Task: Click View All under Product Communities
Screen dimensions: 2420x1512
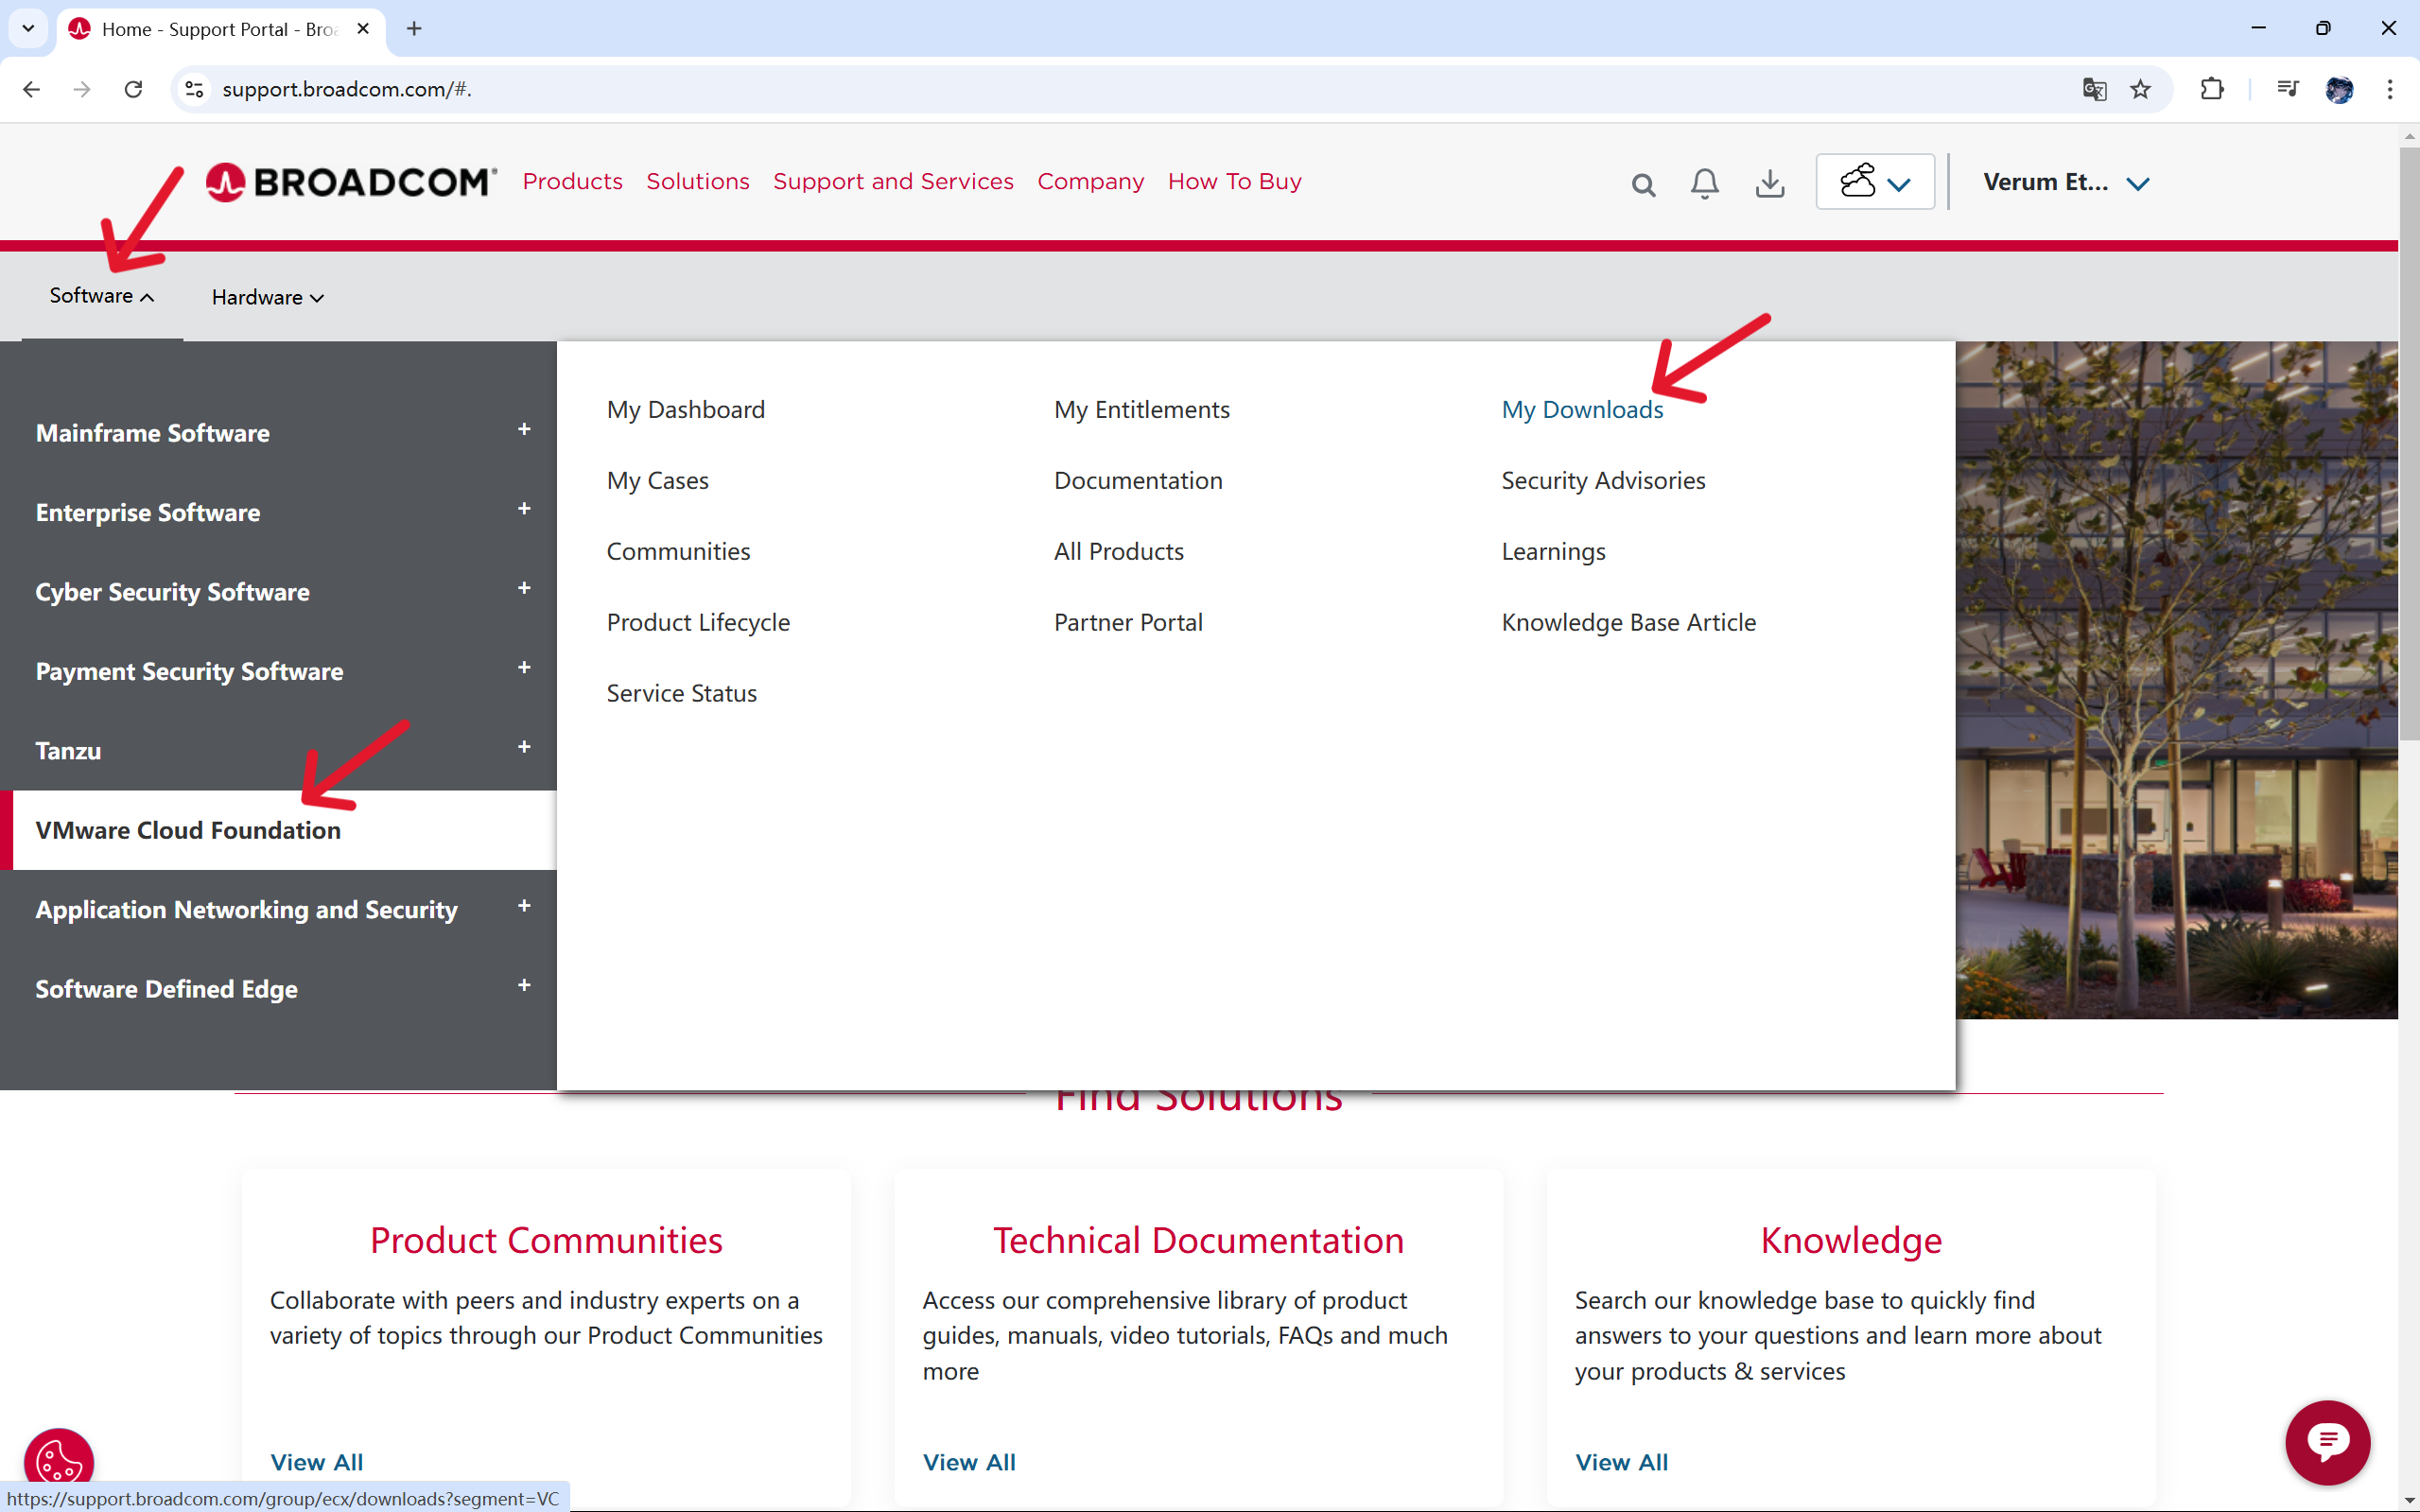Action: point(316,1462)
